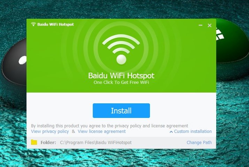Click the install path C:\Program Files\Baidu WiFiHotspot
This screenshot has height=167, width=249.
[96, 142]
